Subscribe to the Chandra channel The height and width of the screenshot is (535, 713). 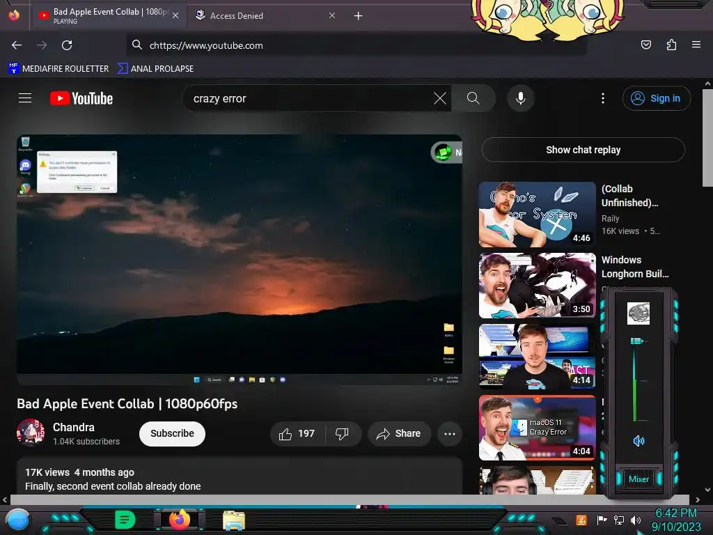click(x=172, y=433)
